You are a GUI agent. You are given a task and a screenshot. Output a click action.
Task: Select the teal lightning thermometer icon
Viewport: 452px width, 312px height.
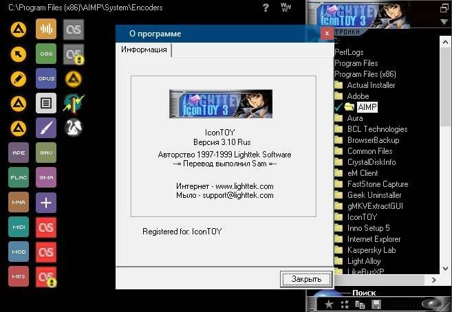coord(74,103)
